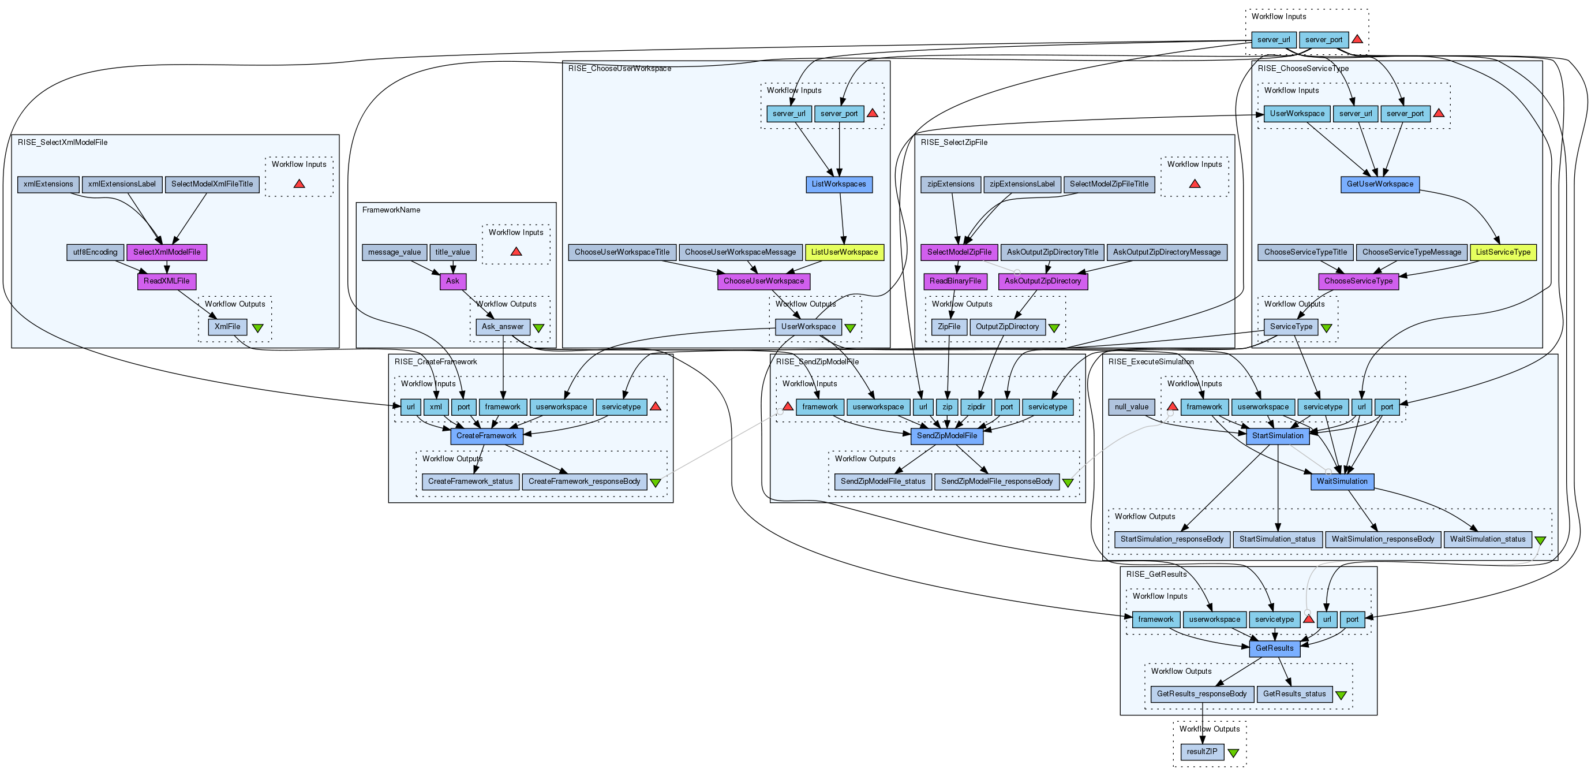Click the red triangle in FrameworkName Workflow Inputs
Viewport: 1591px width, 776px height.
click(516, 252)
